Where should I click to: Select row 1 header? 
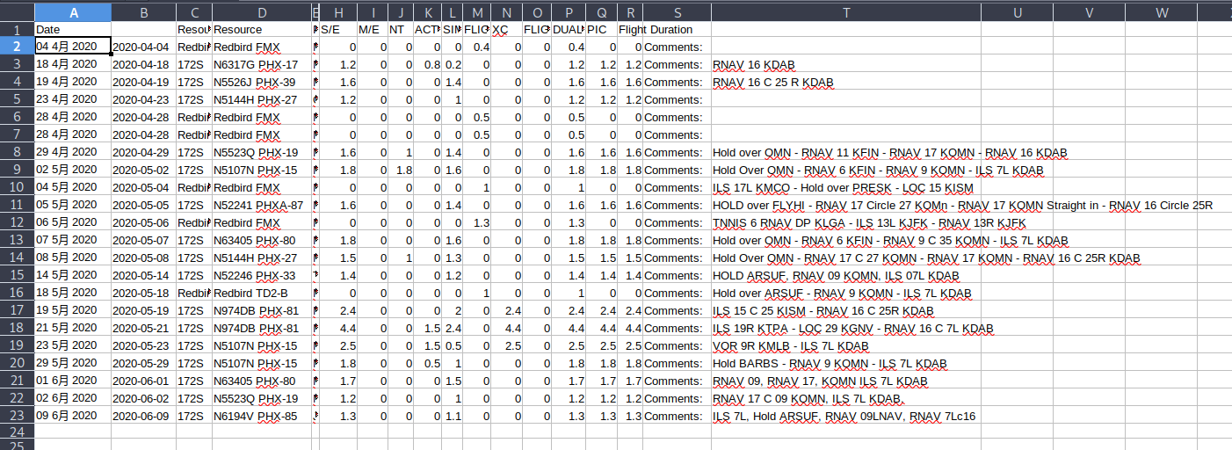pos(17,29)
